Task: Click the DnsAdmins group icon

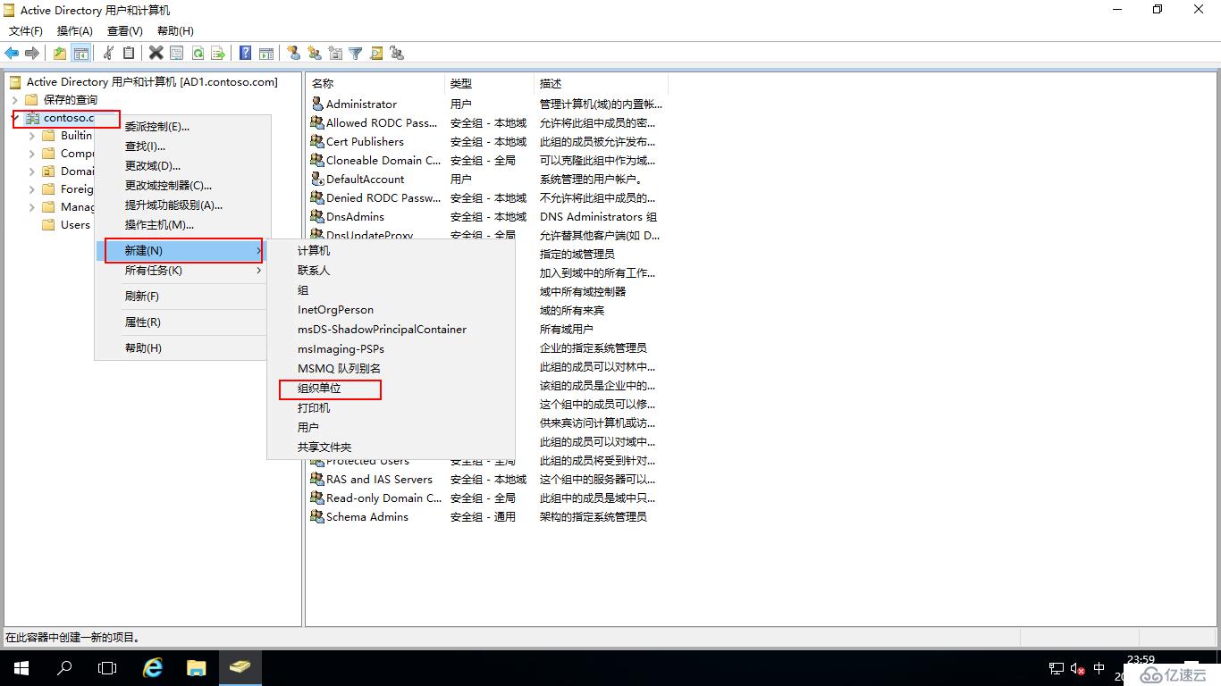Action: pos(316,216)
